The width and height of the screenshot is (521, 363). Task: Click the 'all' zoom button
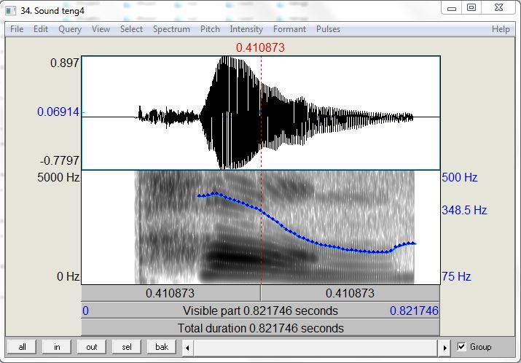click(x=22, y=347)
